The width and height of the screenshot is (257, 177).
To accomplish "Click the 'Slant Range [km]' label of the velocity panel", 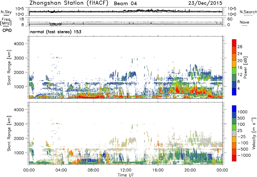I will (9, 134).
